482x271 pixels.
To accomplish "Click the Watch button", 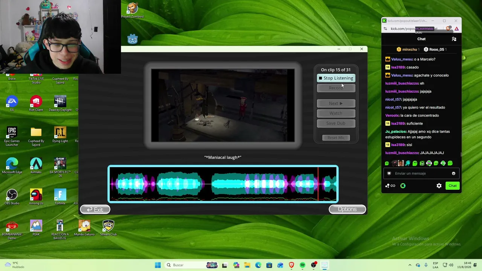I will click(336, 113).
